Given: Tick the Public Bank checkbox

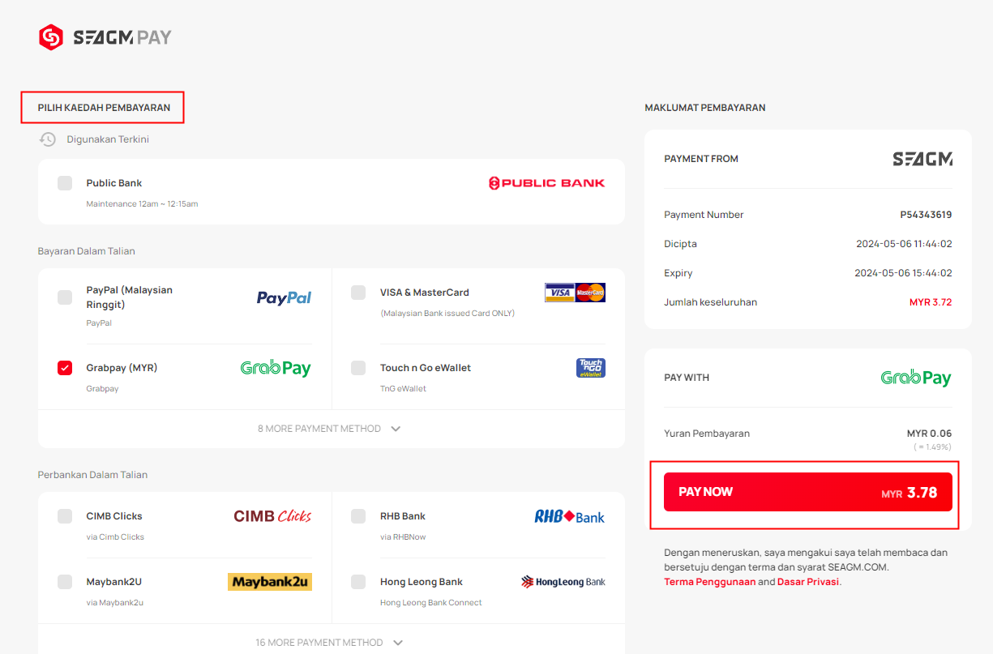Looking at the screenshot, I should tap(65, 183).
